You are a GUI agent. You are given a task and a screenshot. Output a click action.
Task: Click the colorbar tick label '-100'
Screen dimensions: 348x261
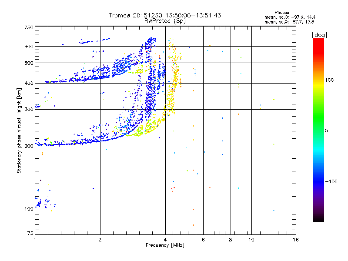[x=331, y=181]
